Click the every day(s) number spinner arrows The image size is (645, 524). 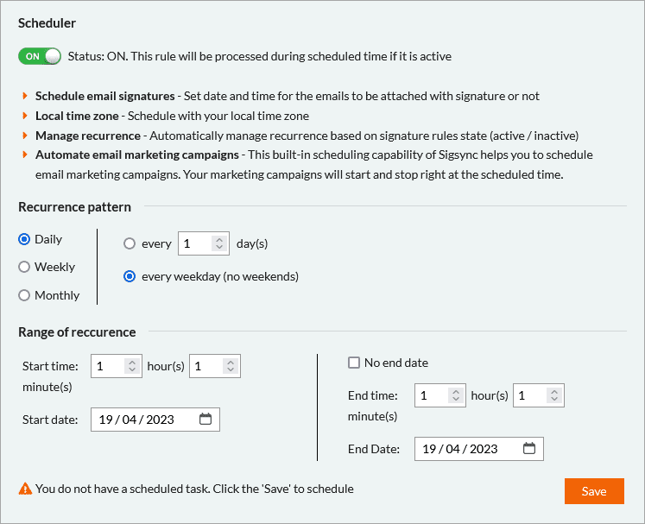tap(219, 243)
